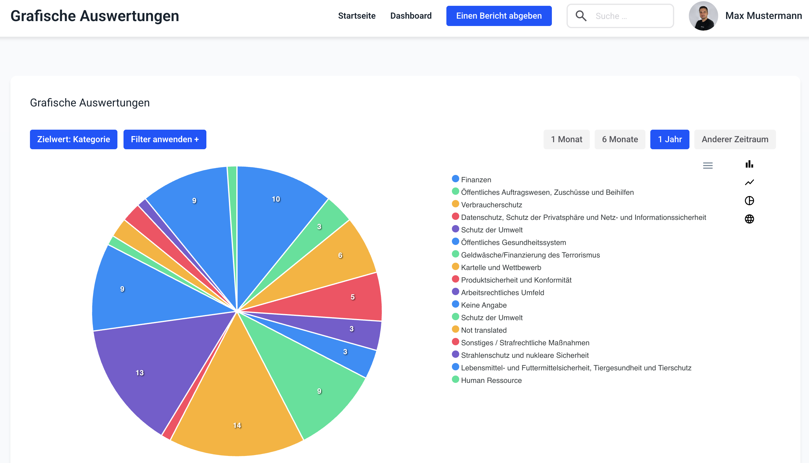Screen dimensions: 809x463
Task: Toggle Kartelle und Wettbewerb legend item
Action: (x=501, y=268)
